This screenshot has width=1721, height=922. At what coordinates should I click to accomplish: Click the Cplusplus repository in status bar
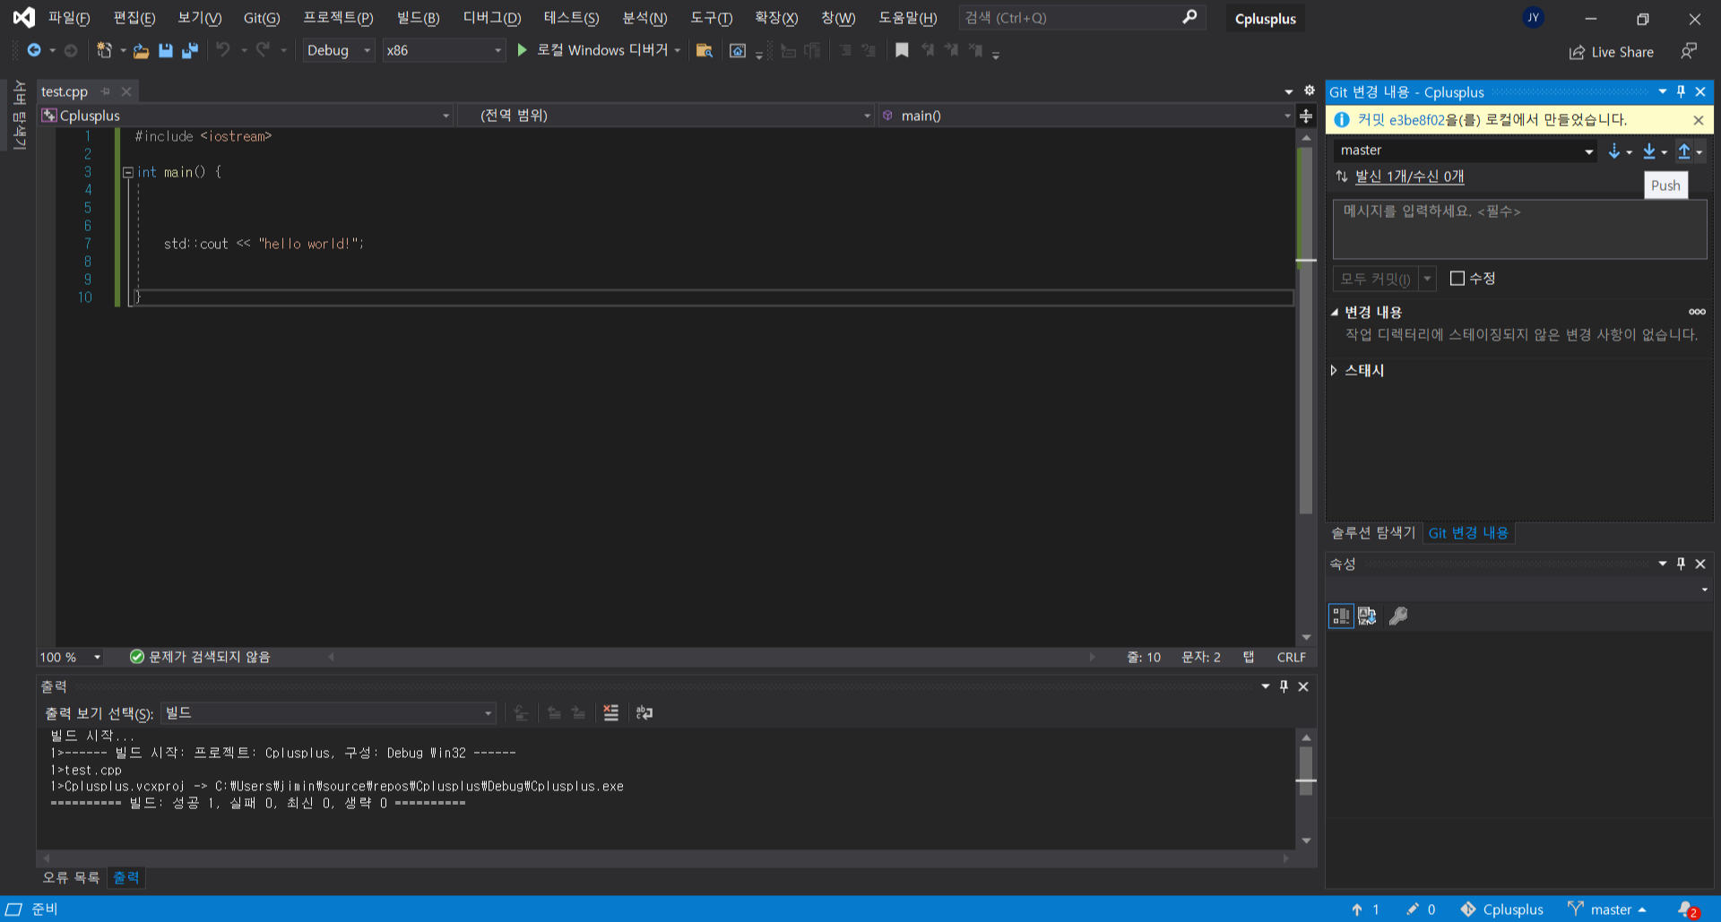(x=1502, y=909)
